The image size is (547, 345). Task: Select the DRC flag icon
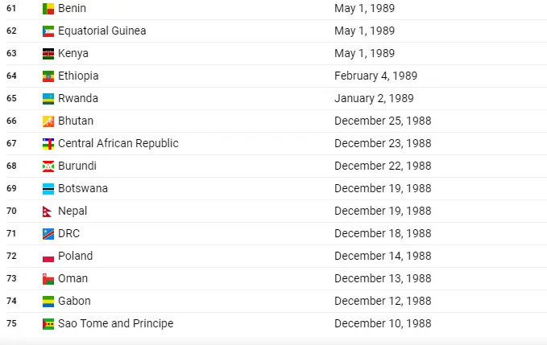tap(48, 234)
